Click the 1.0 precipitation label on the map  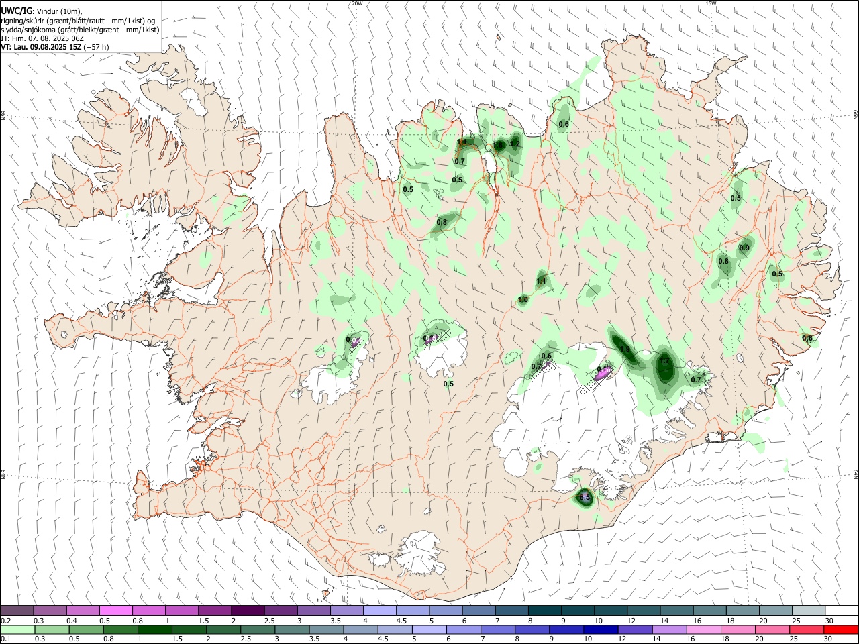[523, 300]
